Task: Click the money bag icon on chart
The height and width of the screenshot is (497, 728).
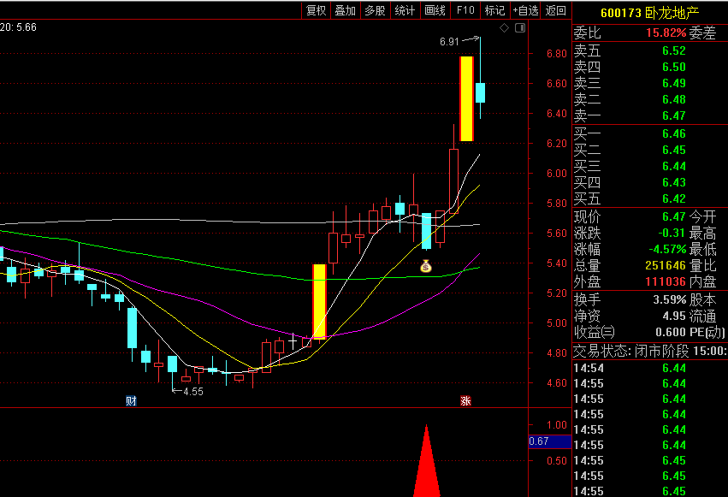Action: point(426,266)
